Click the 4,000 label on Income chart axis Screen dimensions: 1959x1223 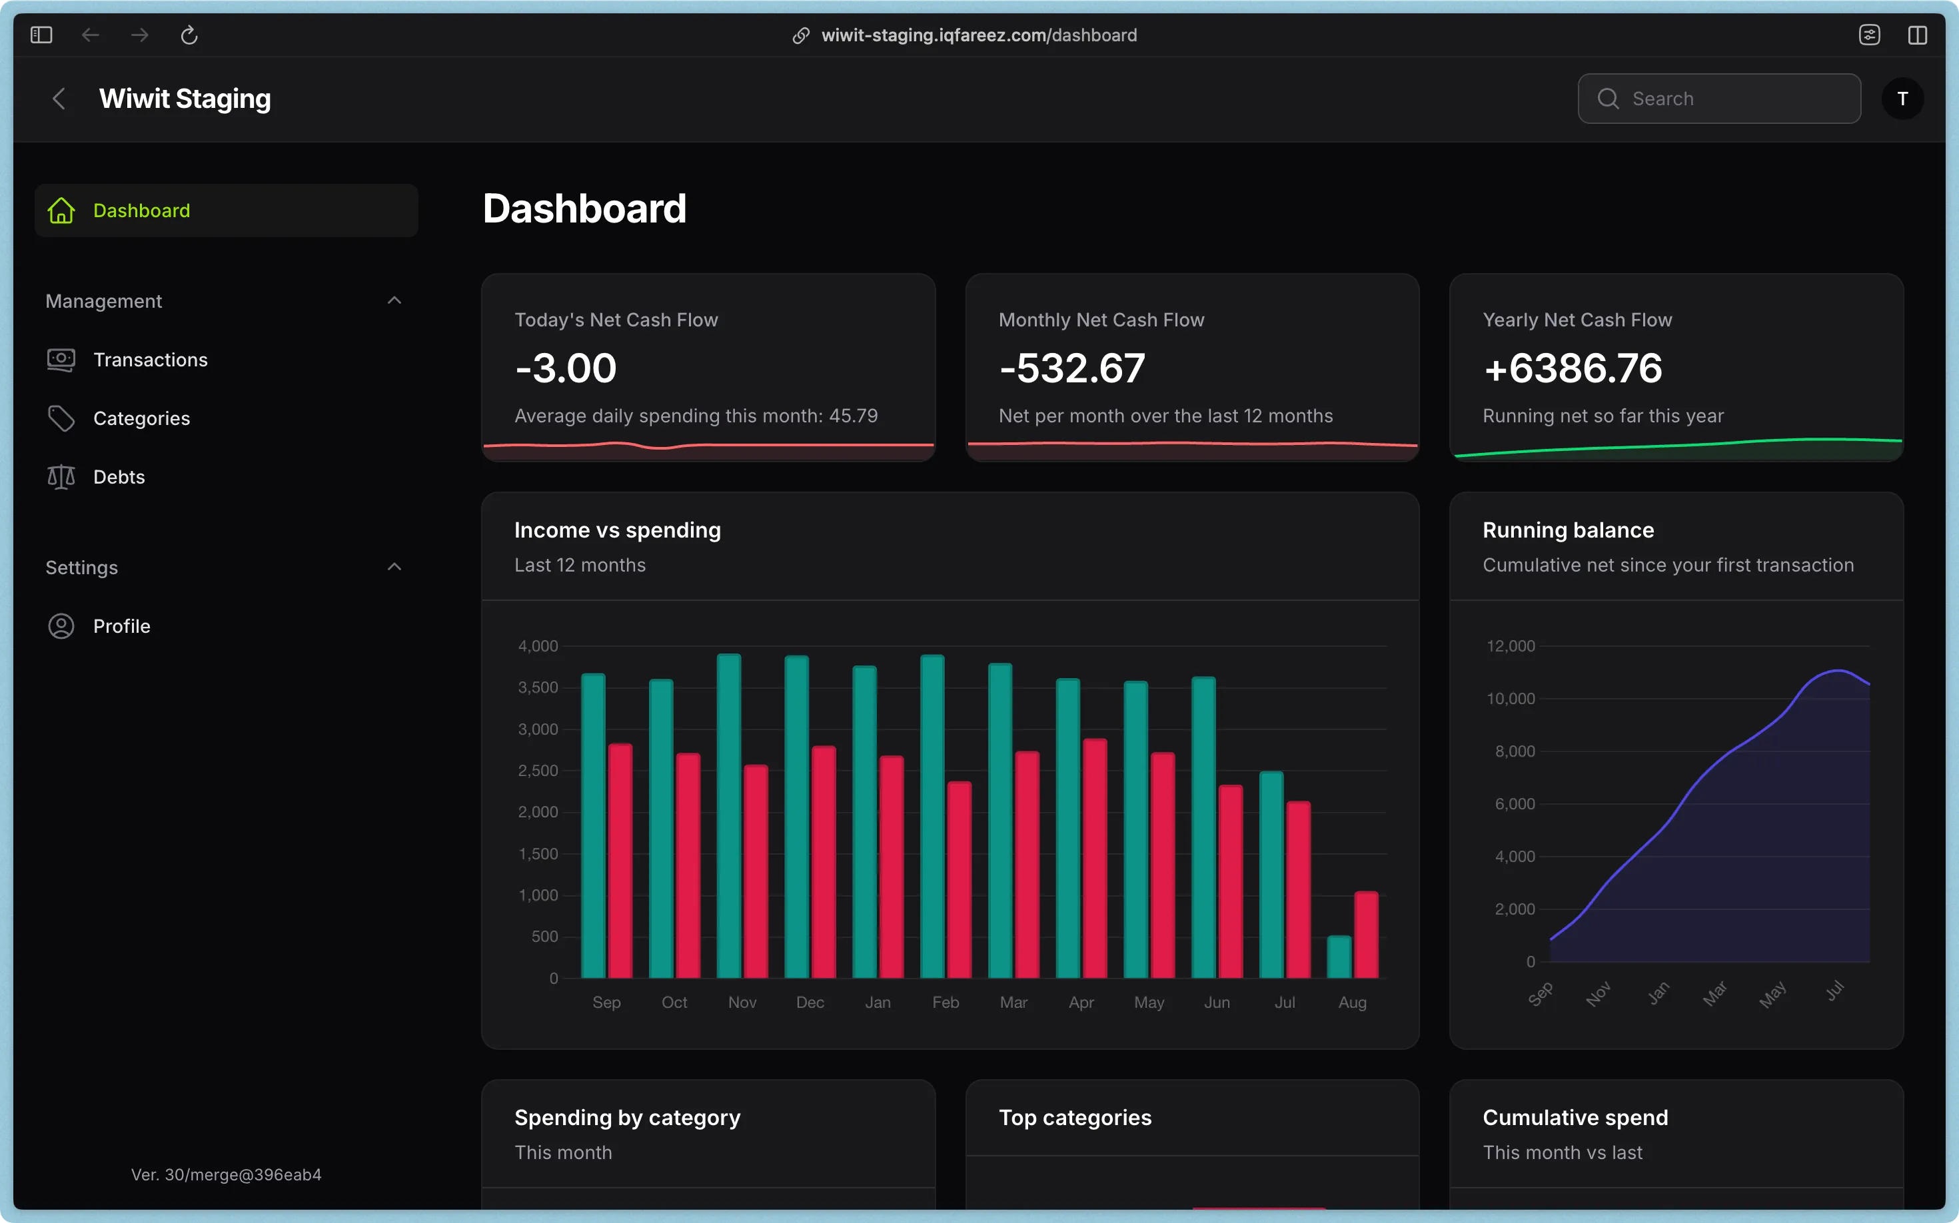(538, 646)
